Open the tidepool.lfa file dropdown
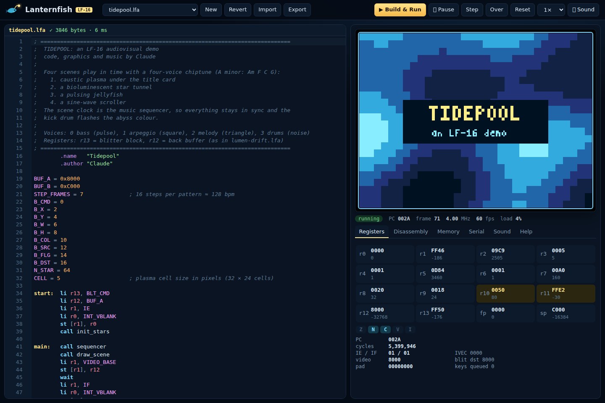Image resolution: width=605 pixels, height=403 pixels. click(x=150, y=10)
